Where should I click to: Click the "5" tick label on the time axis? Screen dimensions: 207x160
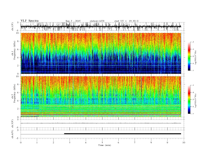pos(102,142)
